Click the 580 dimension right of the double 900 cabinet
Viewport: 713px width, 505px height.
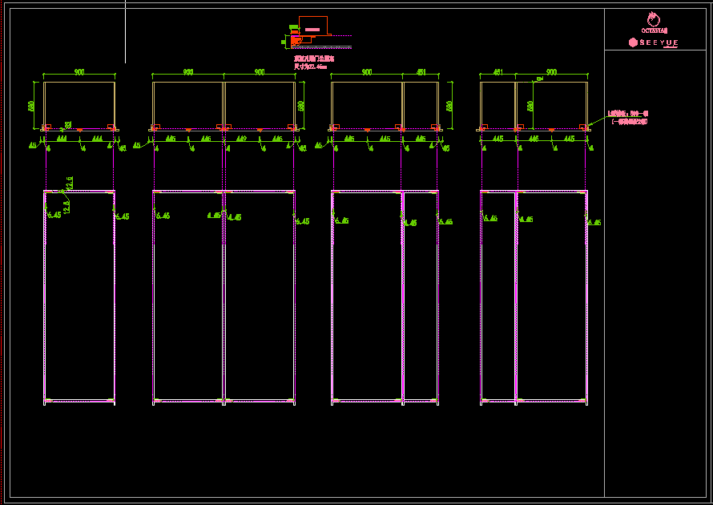301,105
